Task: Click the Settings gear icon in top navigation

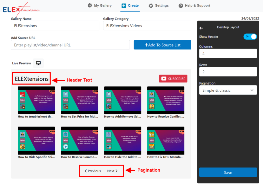Action: pyautogui.click(x=151, y=5)
